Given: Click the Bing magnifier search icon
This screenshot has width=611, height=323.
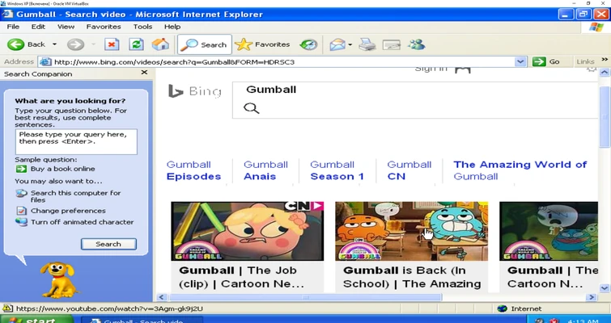Looking at the screenshot, I should [252, 108].
